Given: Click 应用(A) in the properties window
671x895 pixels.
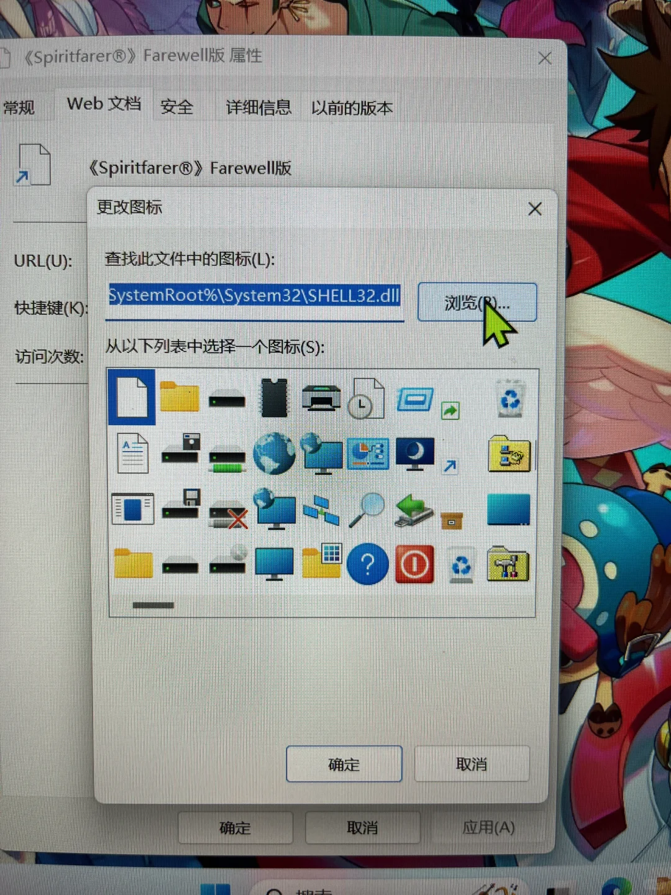Looking at the screenshot, I should (x=488, y=827).
